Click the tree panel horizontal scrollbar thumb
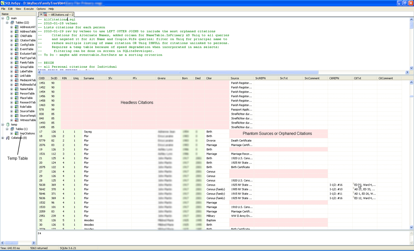414x251 pixels. tap(11, 243)
